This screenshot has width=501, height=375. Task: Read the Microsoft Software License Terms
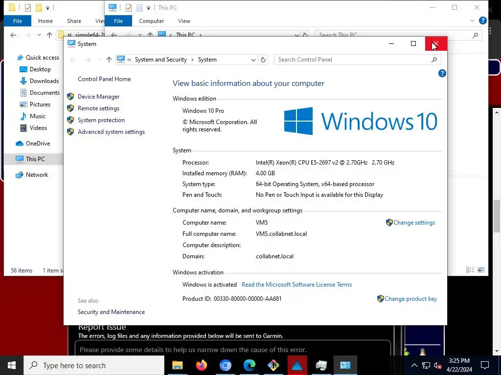click(296, 285)
